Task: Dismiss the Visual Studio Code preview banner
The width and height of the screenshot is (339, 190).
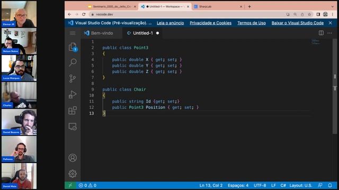Action: [331, 23]
